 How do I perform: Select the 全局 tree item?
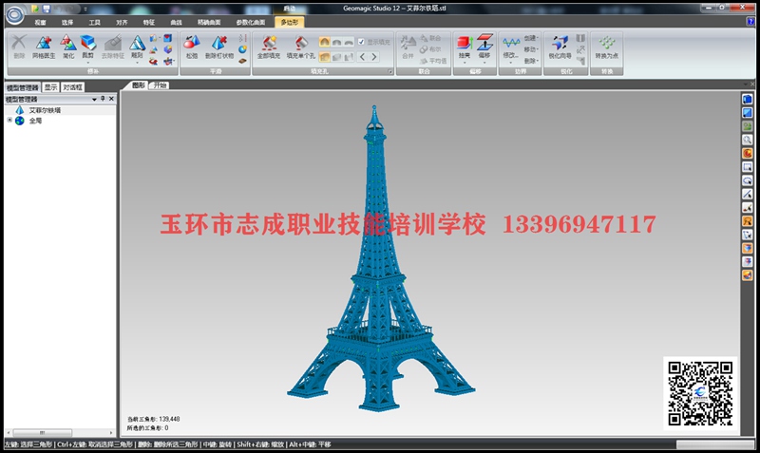click(35, 121)
